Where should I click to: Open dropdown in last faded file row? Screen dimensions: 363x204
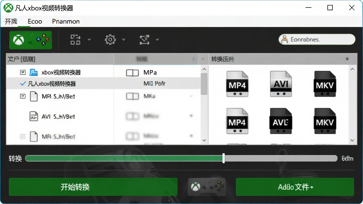coord(191,136)
